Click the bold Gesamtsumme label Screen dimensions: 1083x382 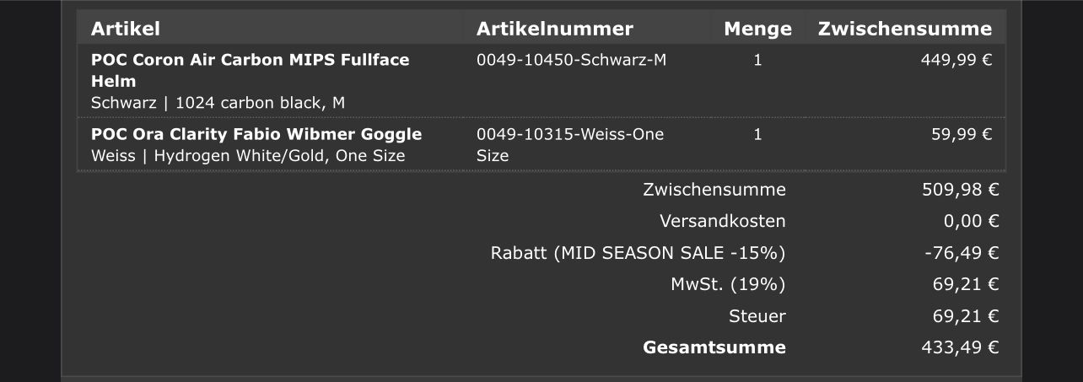(x=714, y=347)
